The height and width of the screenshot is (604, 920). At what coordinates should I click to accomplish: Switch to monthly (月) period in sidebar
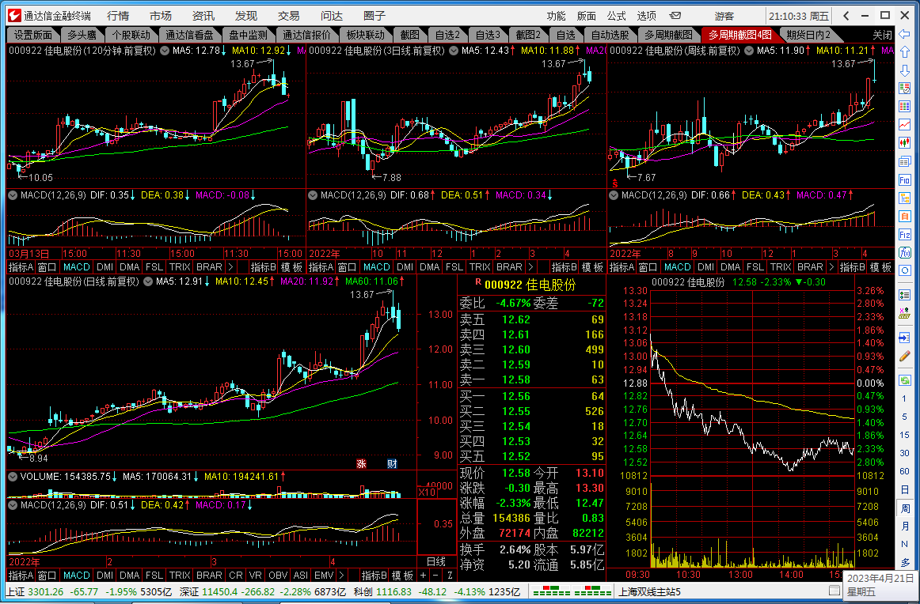[904, 526]
